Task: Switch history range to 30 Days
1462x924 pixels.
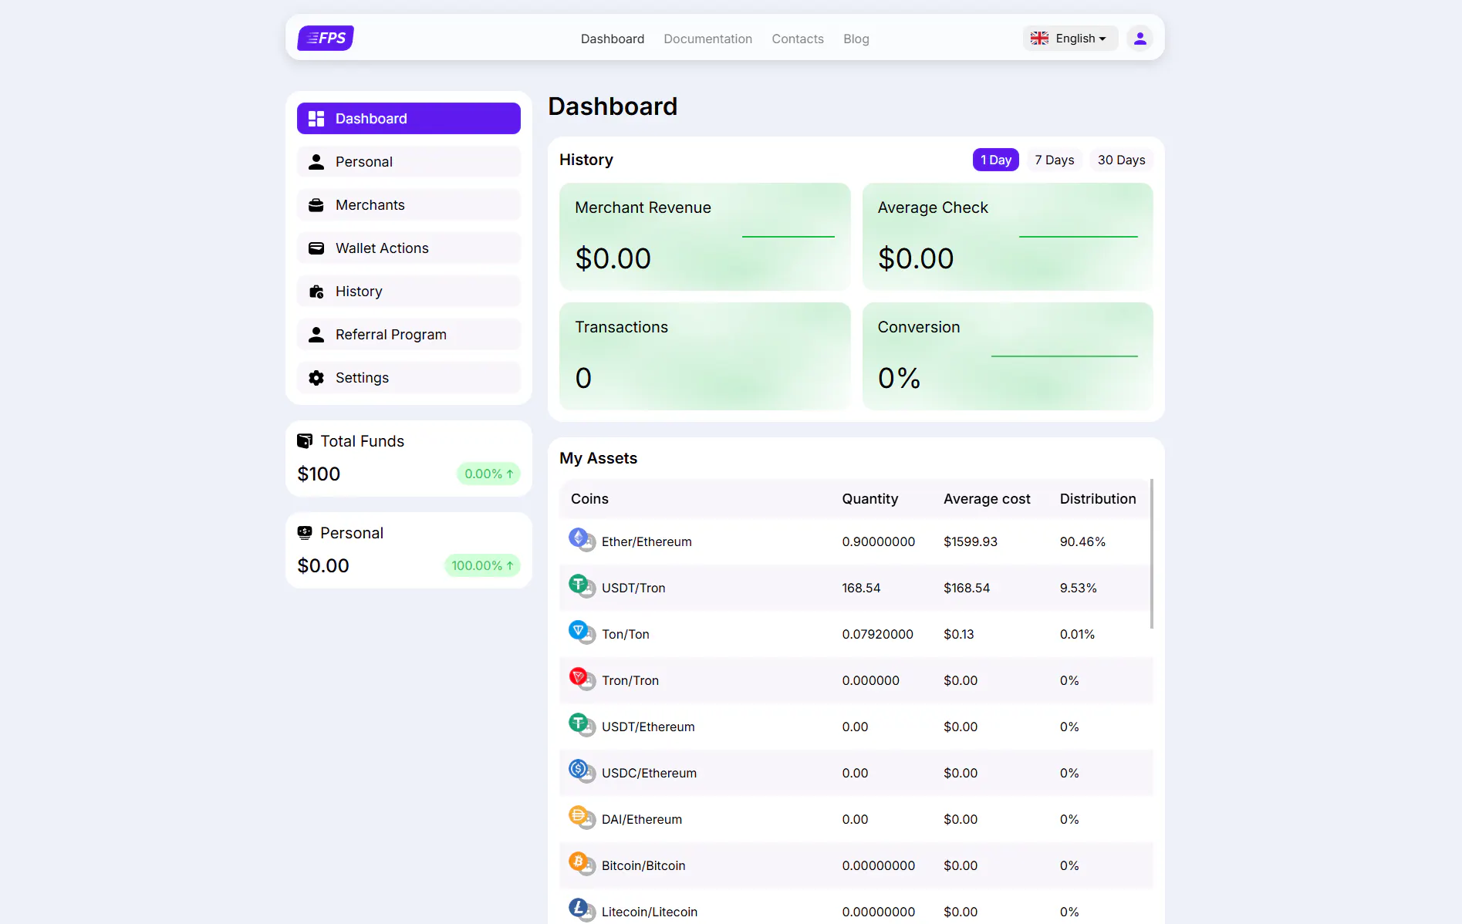Action: [x=1122, y=160]
